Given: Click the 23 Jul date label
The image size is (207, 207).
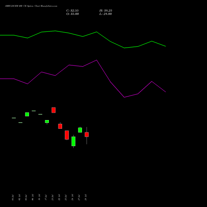Looking at the screenshot, I should pyautogui.click(x=66, y=197).
